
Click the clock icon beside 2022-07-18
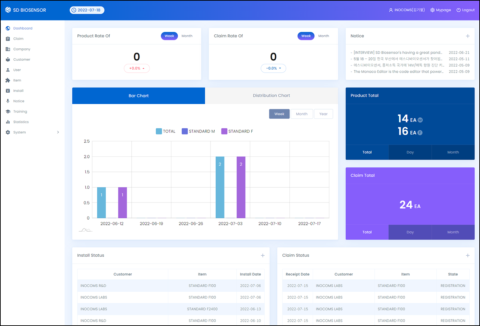point(74,10)
